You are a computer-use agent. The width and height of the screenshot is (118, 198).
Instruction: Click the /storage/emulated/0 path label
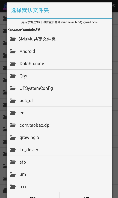coord(24,29)
